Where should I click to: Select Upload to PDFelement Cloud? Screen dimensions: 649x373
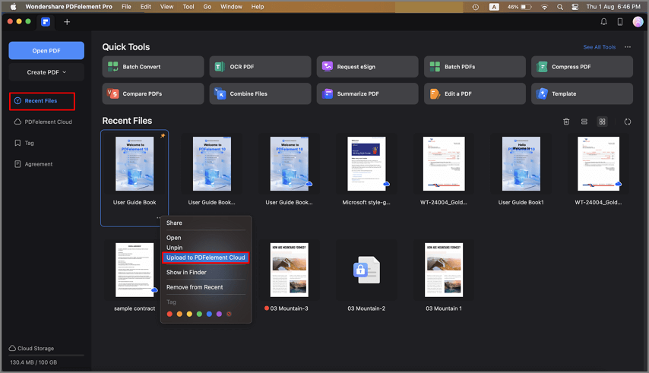(x=206, y=258)
